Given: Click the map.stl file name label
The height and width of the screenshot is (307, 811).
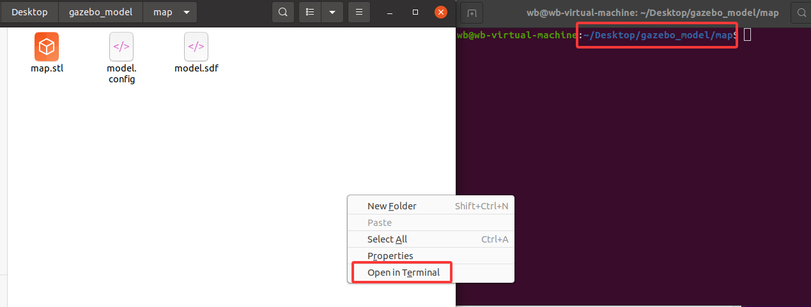Looking at the screenshot, I should 47,68.
